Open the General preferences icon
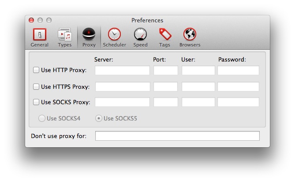Viewport: 295px width, 182px height. coord(40,35)
